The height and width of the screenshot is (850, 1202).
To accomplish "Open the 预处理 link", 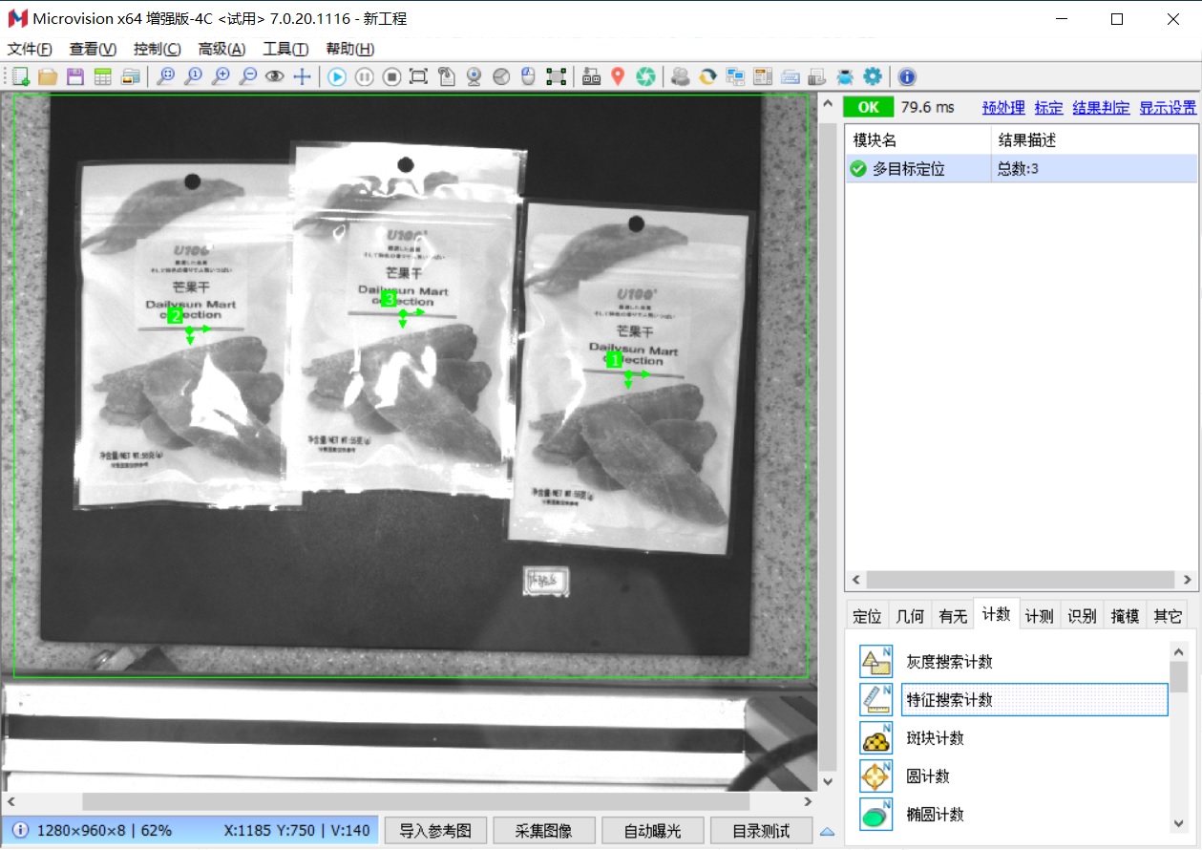I will (x=1003, y=108).
